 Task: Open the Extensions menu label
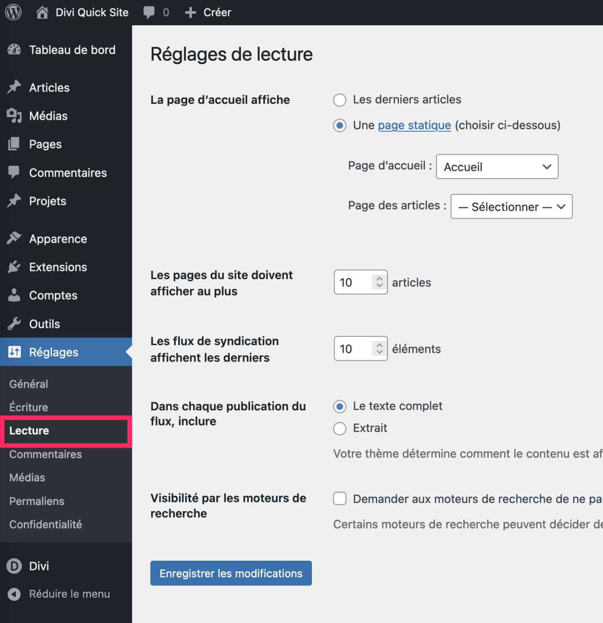(58, 267)
